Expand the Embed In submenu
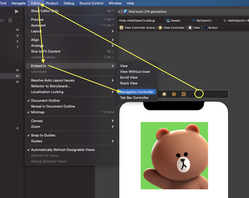249x198 pixels. pyautogui.click(x=71, y=66)
